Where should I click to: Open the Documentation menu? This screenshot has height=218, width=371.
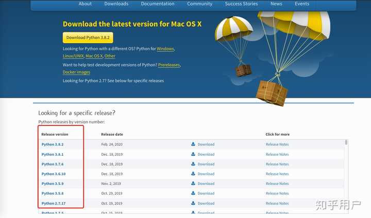[x=158, y=4]
